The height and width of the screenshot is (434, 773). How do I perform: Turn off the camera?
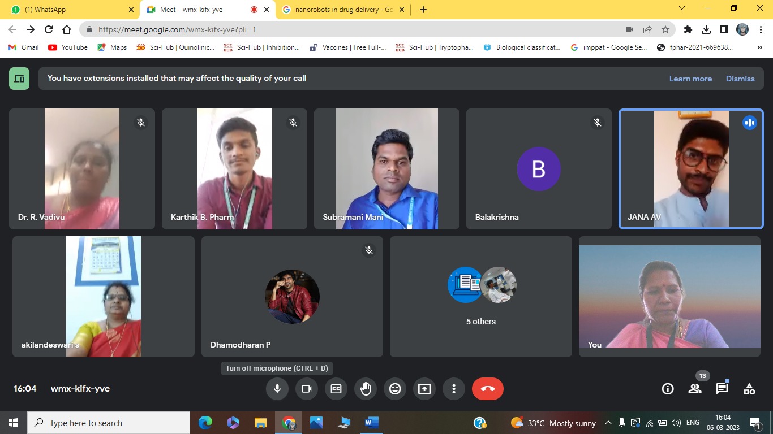click(307, 389)
